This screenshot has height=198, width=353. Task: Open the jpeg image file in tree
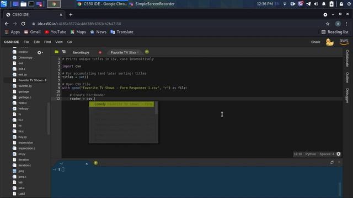(21, 171)
